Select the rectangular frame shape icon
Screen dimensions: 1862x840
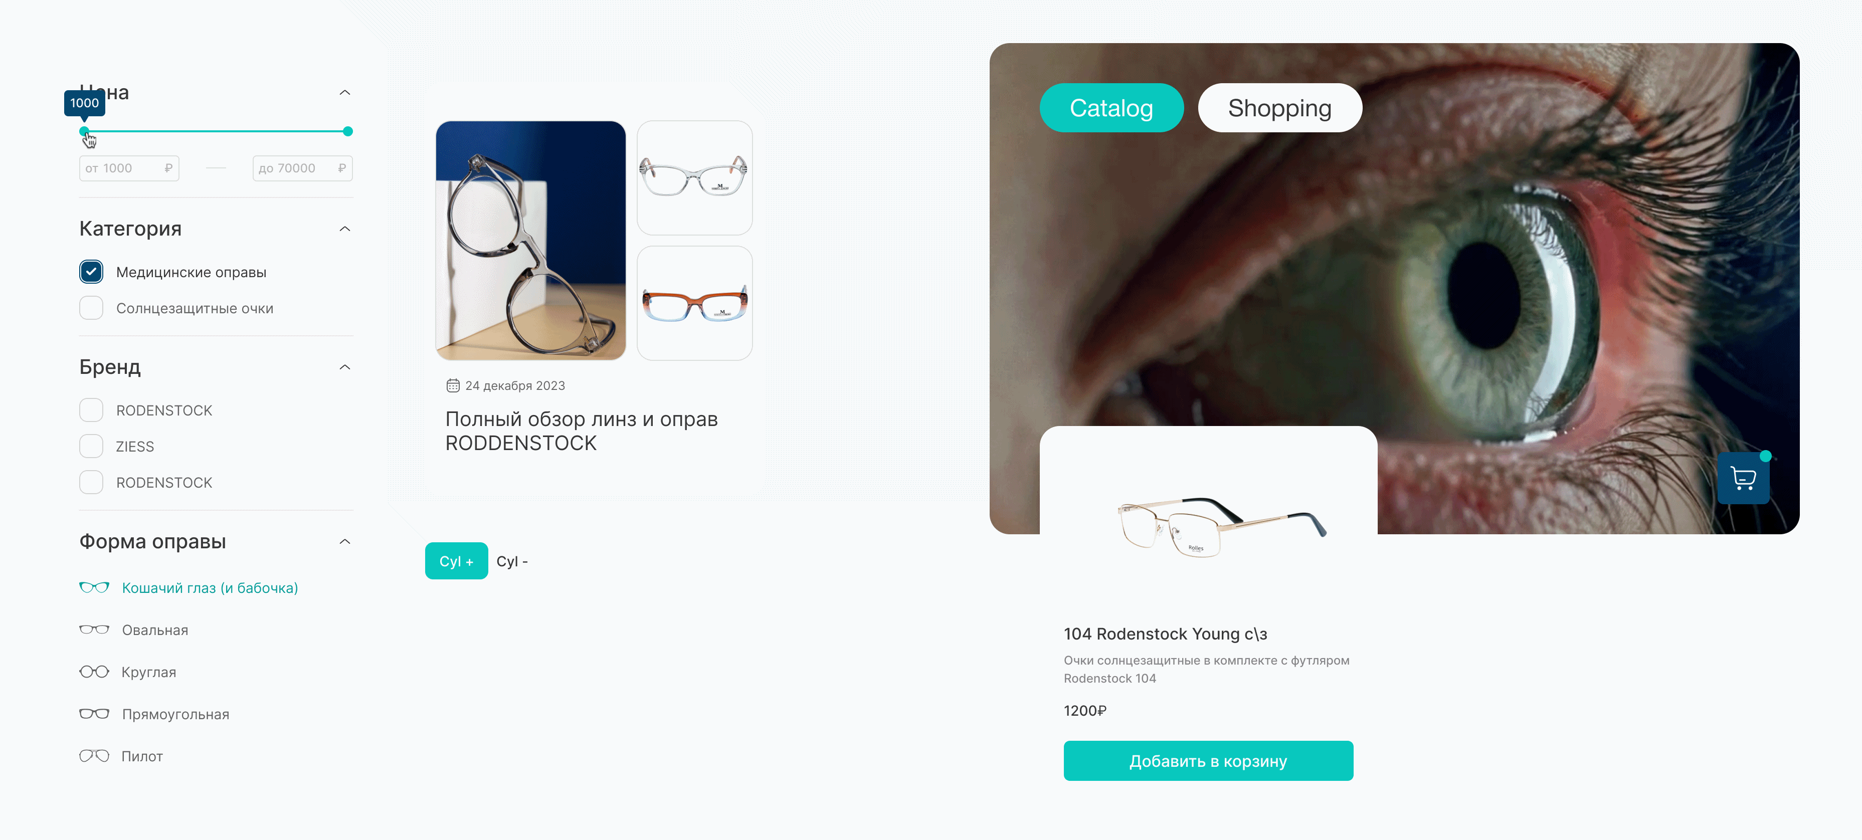tap(94, 714)
